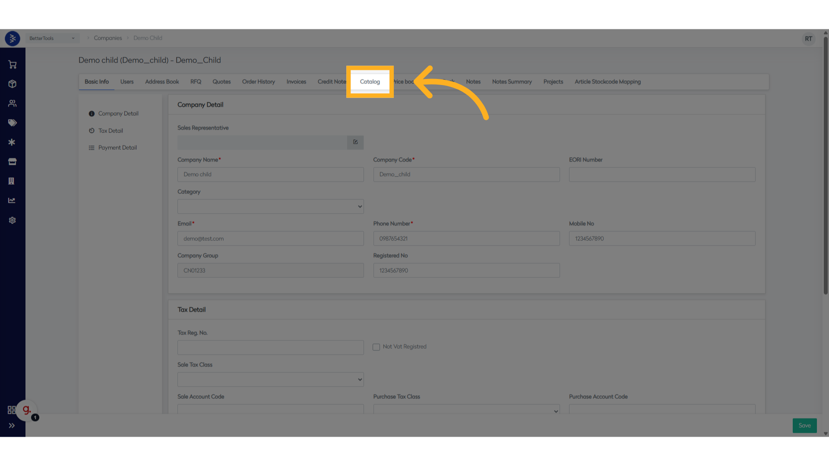This screenshot has width=829, height=466.
Task: Expand the Sale Tax Class dropdown
Action: coord(270,379)
